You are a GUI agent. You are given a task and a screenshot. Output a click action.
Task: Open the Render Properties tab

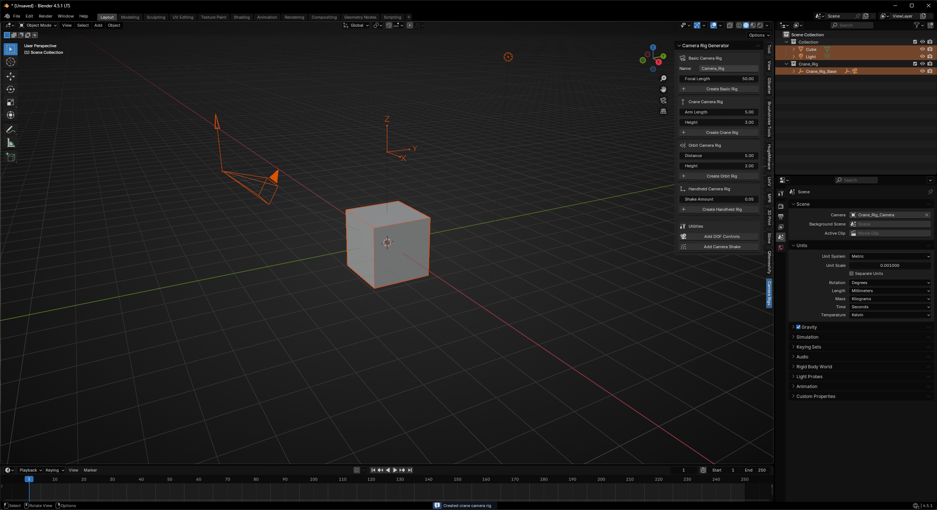click(x=781, y=206)
